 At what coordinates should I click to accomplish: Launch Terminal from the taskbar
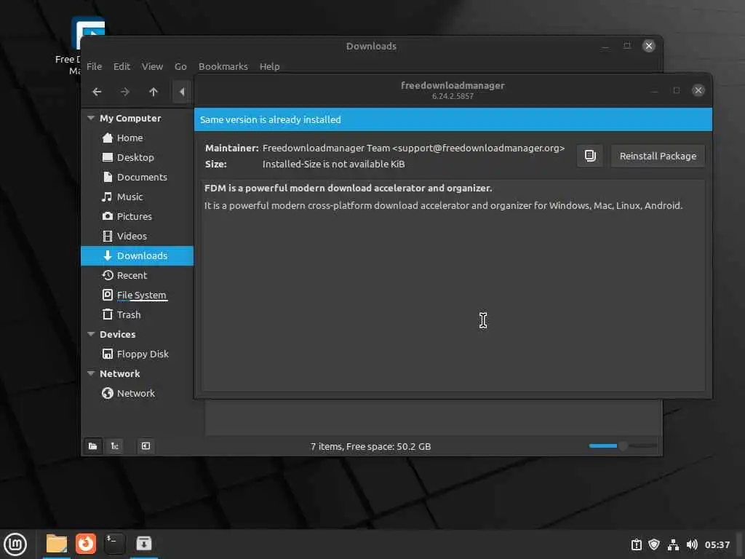tap(114, 544)
